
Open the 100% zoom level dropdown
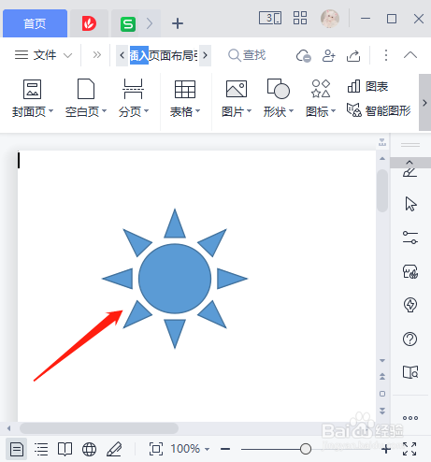(190, 449)
